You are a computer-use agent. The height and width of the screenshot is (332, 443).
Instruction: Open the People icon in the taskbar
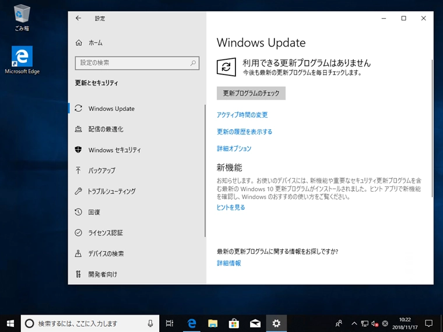[339, 323]
